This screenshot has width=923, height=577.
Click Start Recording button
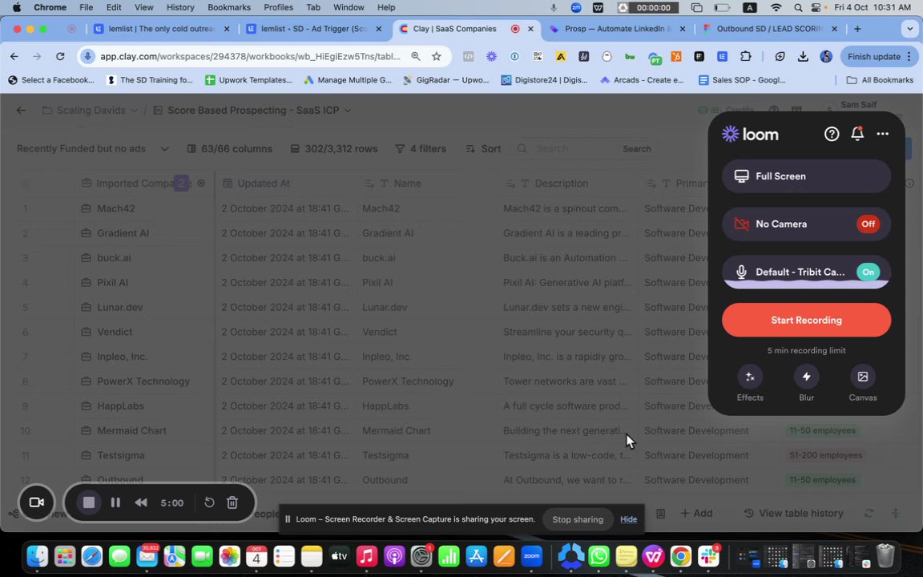point(806,321)
